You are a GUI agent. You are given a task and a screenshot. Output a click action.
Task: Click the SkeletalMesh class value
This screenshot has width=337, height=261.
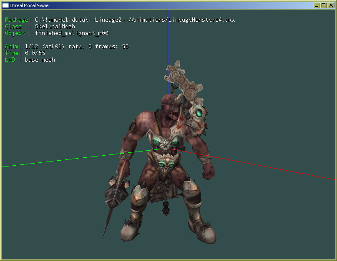coord(55,26)
